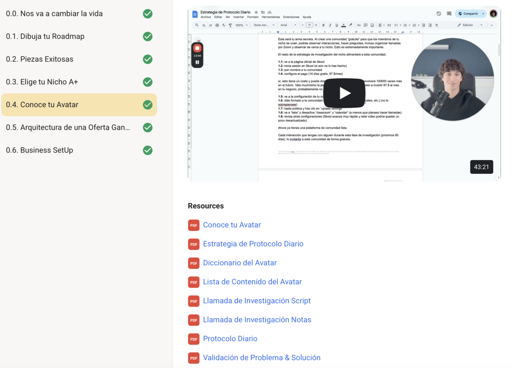The width and height of the screenshot is (512, 368).
Task: Open lesson 0.1. Dibuja tu Roadmap
Action: [79, 37]
